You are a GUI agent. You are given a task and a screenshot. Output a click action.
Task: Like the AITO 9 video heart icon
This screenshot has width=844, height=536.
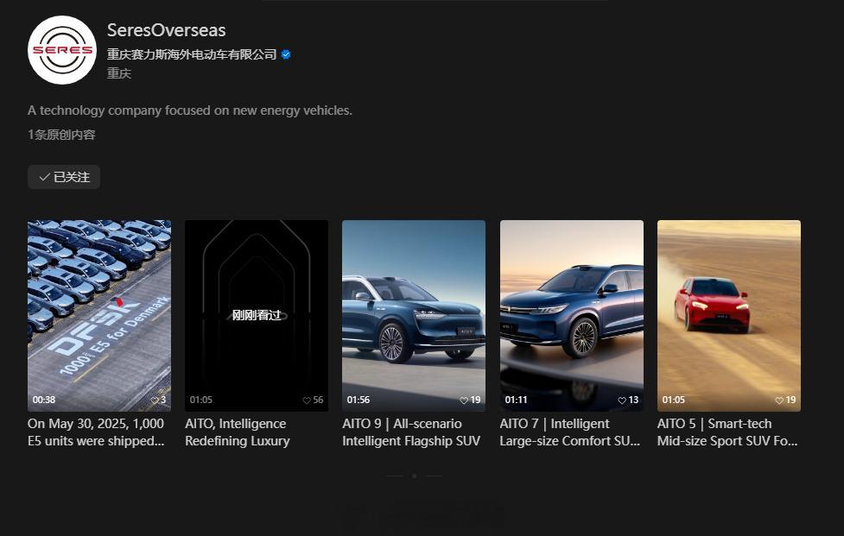(463, 400)
